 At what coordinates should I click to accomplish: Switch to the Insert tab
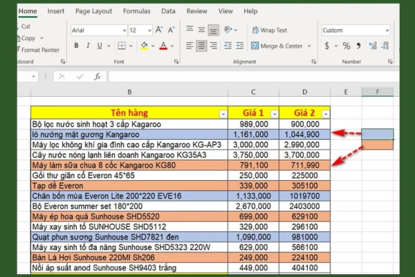tap(56, 11)
